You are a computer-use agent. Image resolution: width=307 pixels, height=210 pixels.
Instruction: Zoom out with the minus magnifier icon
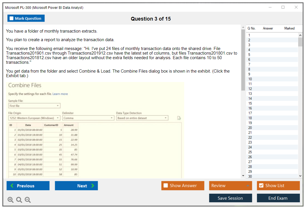(28, 200)
